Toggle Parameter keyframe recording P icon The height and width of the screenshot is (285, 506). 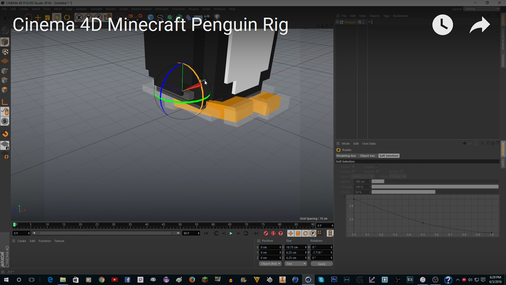click(313, 233)
